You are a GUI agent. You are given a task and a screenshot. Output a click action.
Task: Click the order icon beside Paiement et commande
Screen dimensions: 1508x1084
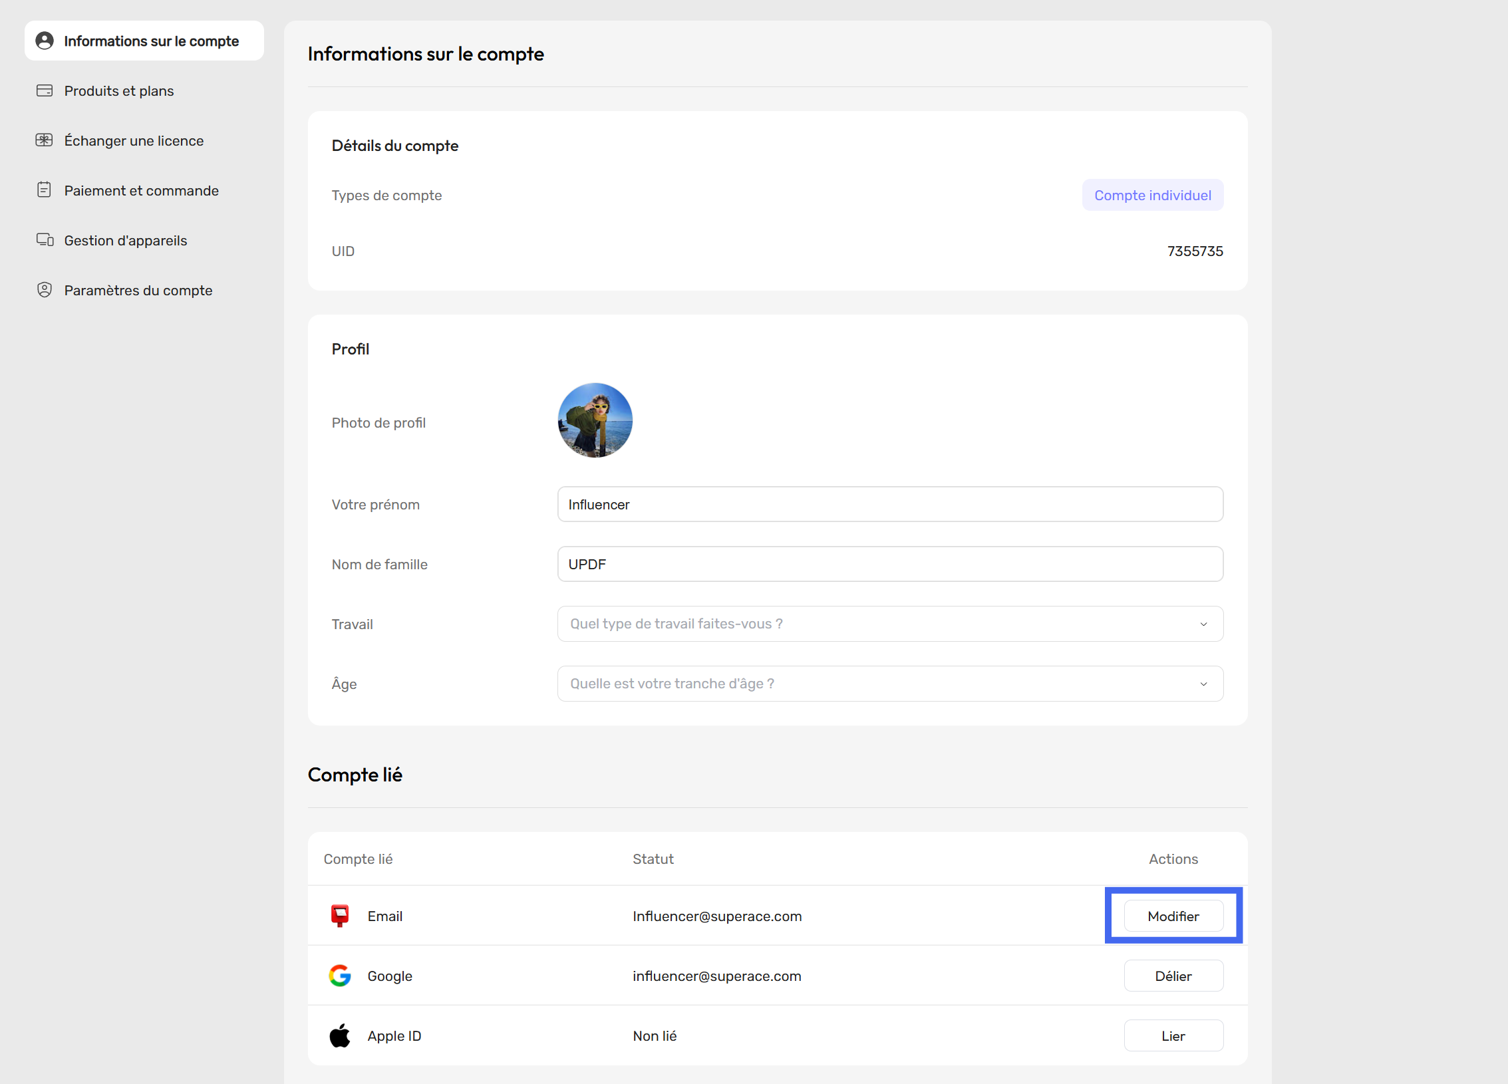(45, 190)
